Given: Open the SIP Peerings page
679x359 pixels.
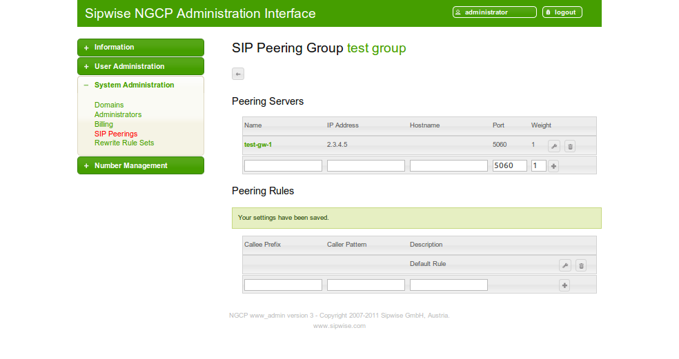Looking at the screenshot, I should pyautogui.click(x=116, y=134).
